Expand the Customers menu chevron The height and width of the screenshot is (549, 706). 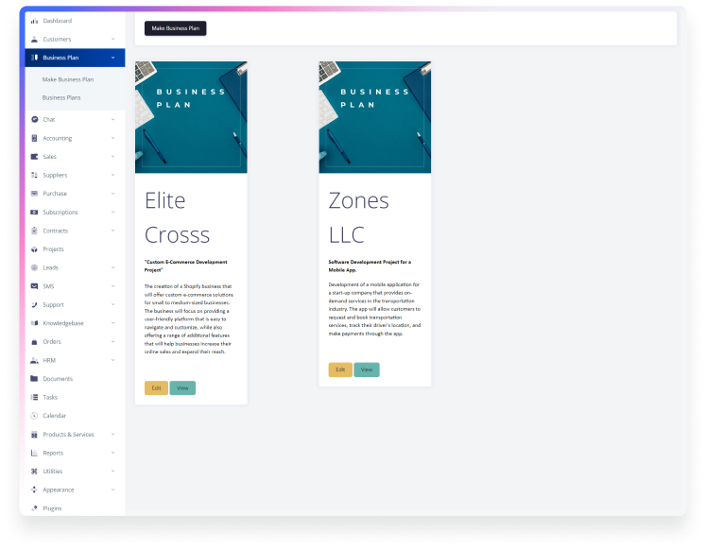point(113,39)
